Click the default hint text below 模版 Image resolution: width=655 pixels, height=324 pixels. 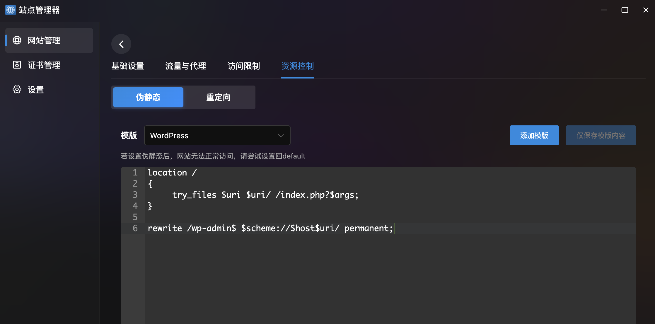pos(213,156)
